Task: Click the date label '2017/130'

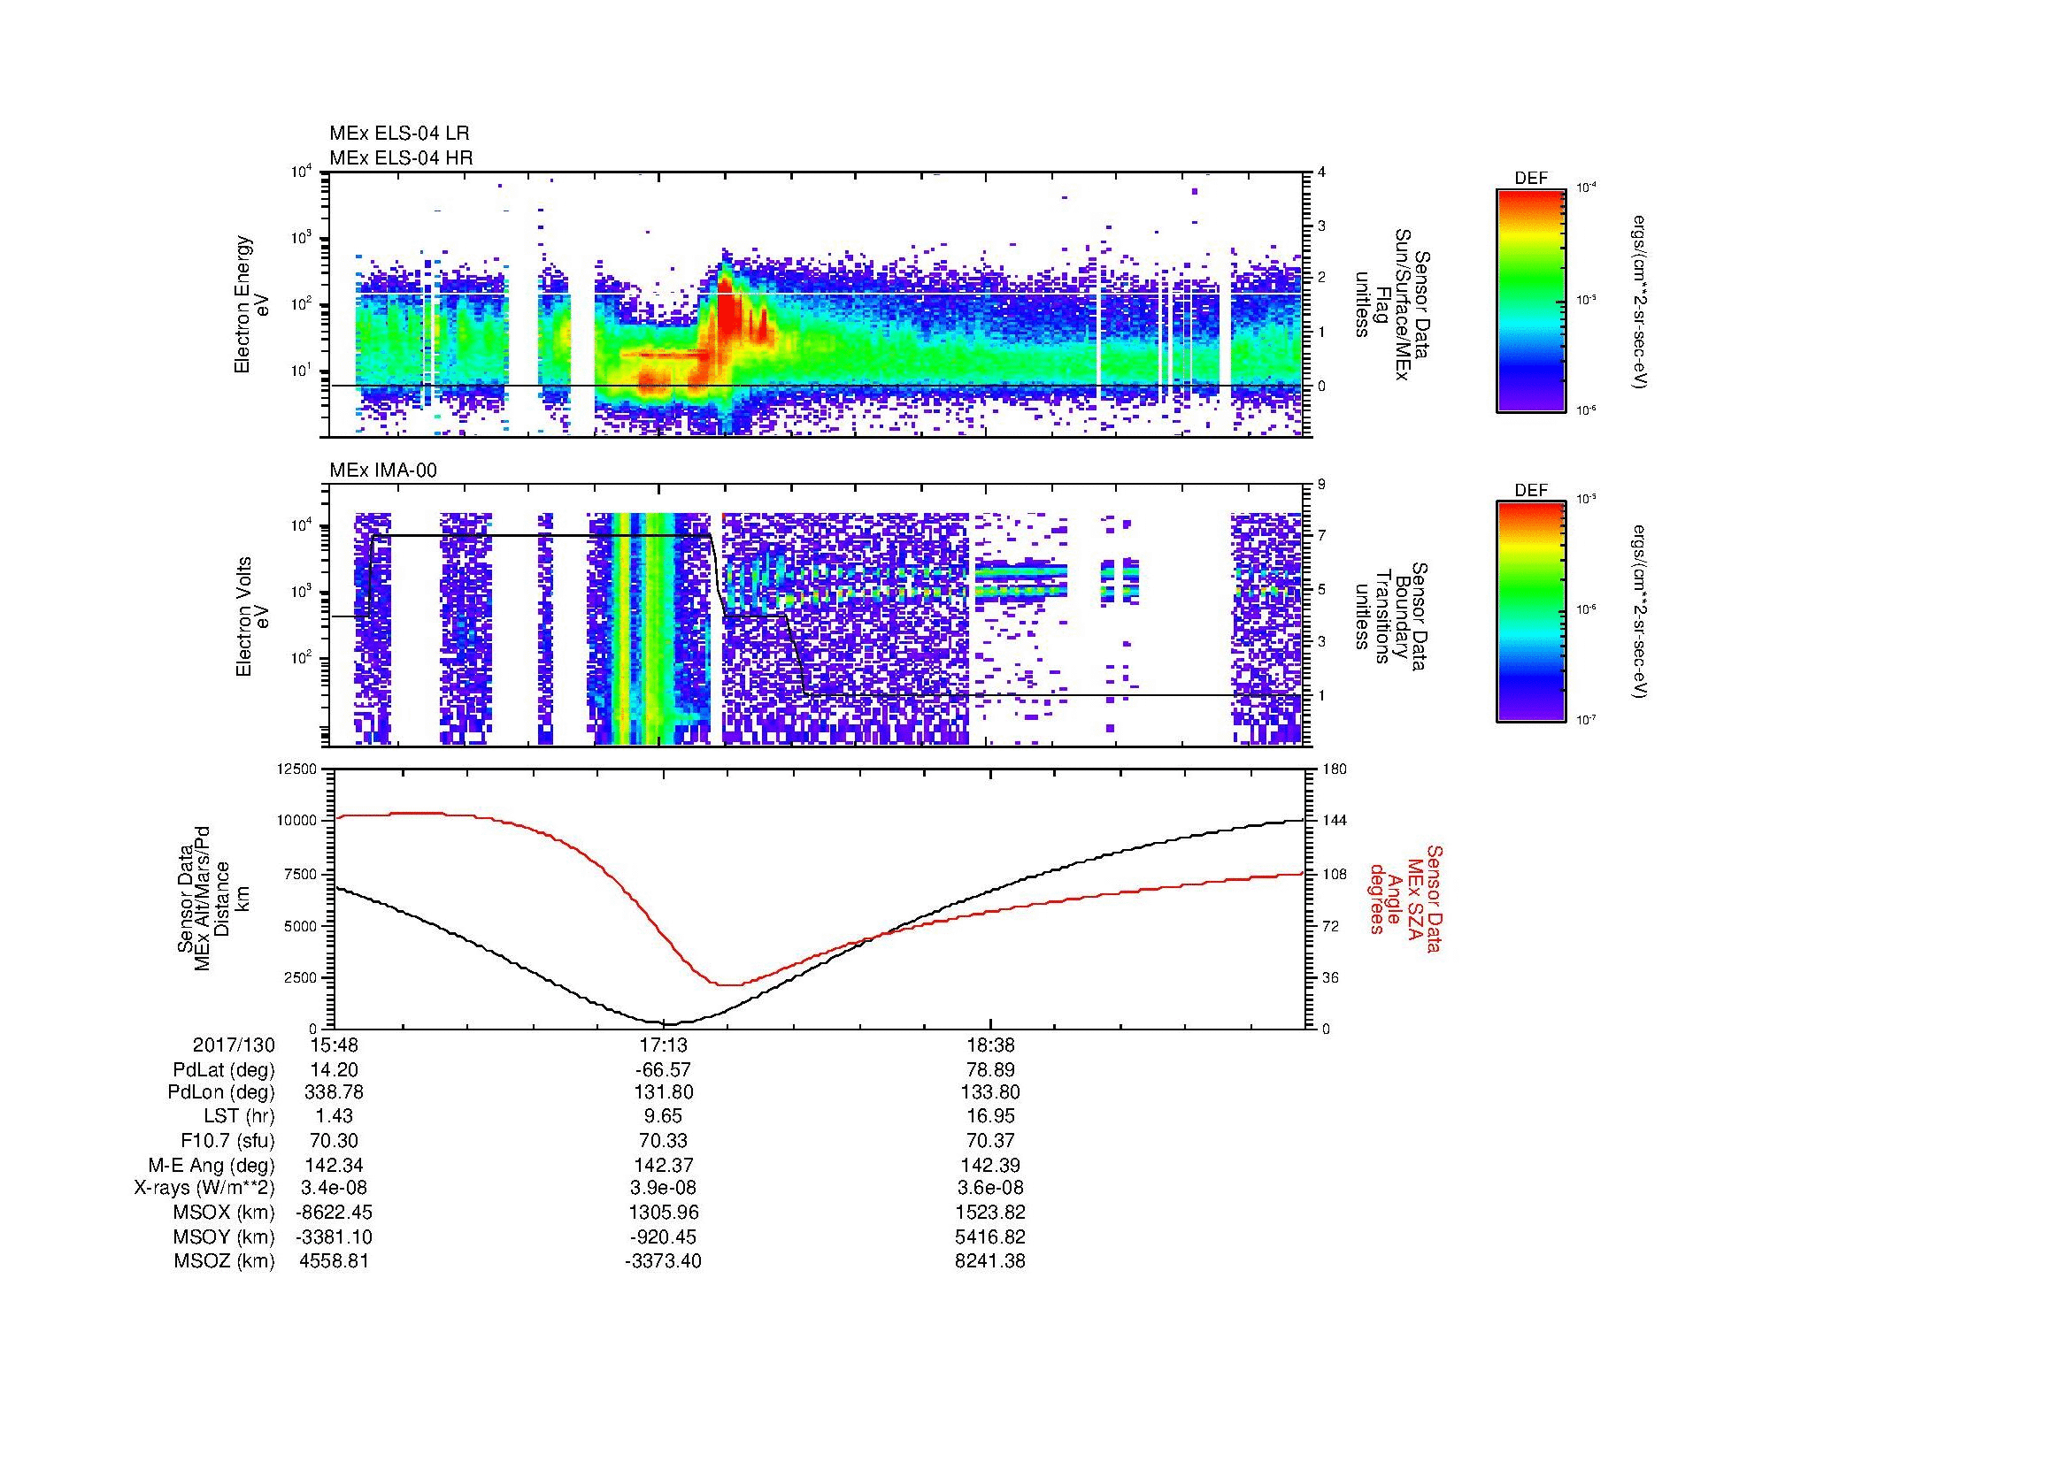Action: click(234, 1045)
